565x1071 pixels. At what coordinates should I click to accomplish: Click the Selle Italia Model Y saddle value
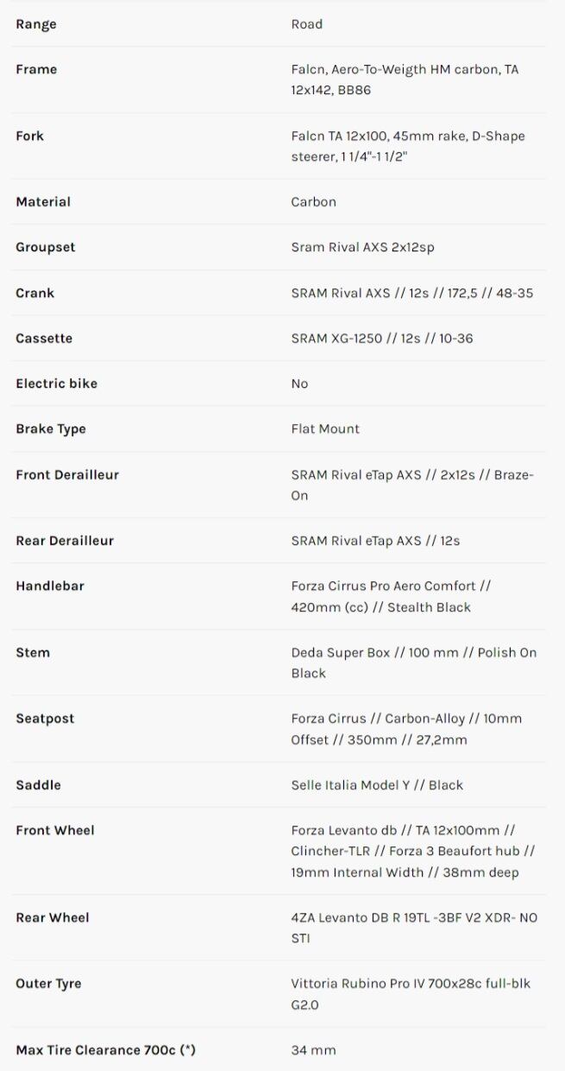pos(377,785)
